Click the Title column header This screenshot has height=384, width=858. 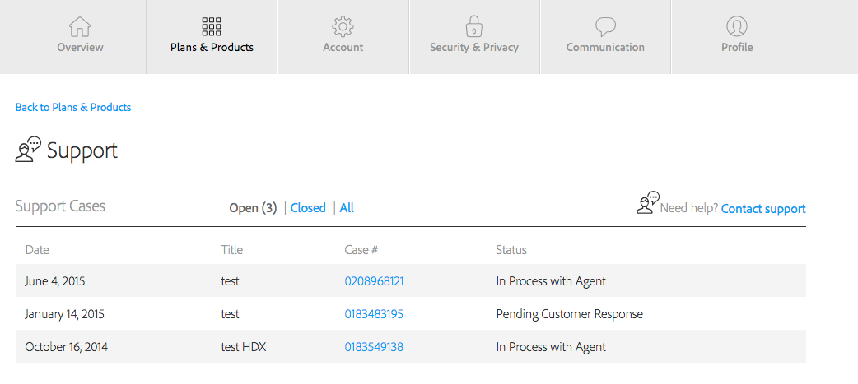point(232,250)
